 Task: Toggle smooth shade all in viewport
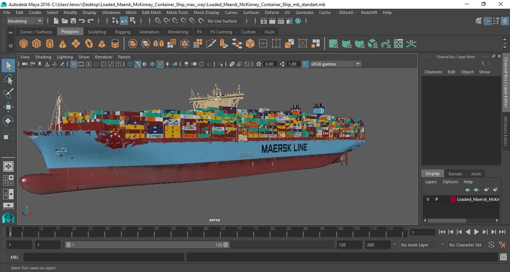137,64
